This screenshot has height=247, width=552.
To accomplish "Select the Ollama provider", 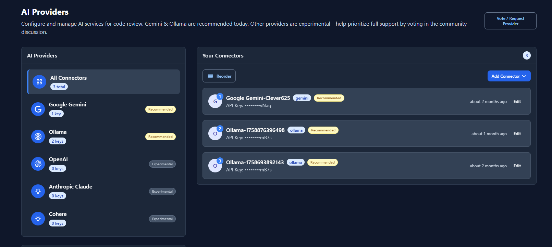I will (x=103, y=136).
